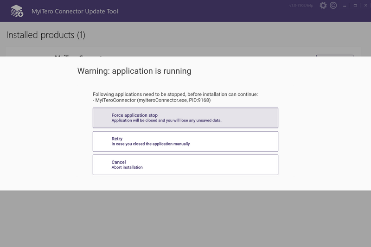This screenshot has height=247, width=371.
Task: Cancel and abort the installation
Action: 185,165
